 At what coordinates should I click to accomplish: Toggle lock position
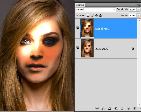pyautogui.click(x=96, y=15)
